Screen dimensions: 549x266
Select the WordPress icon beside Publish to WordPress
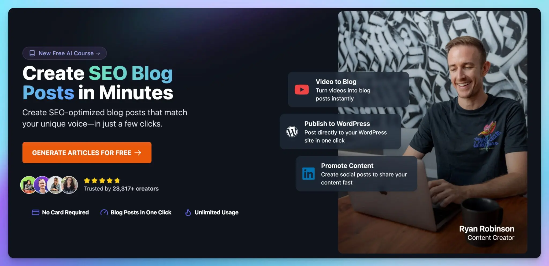292,132
